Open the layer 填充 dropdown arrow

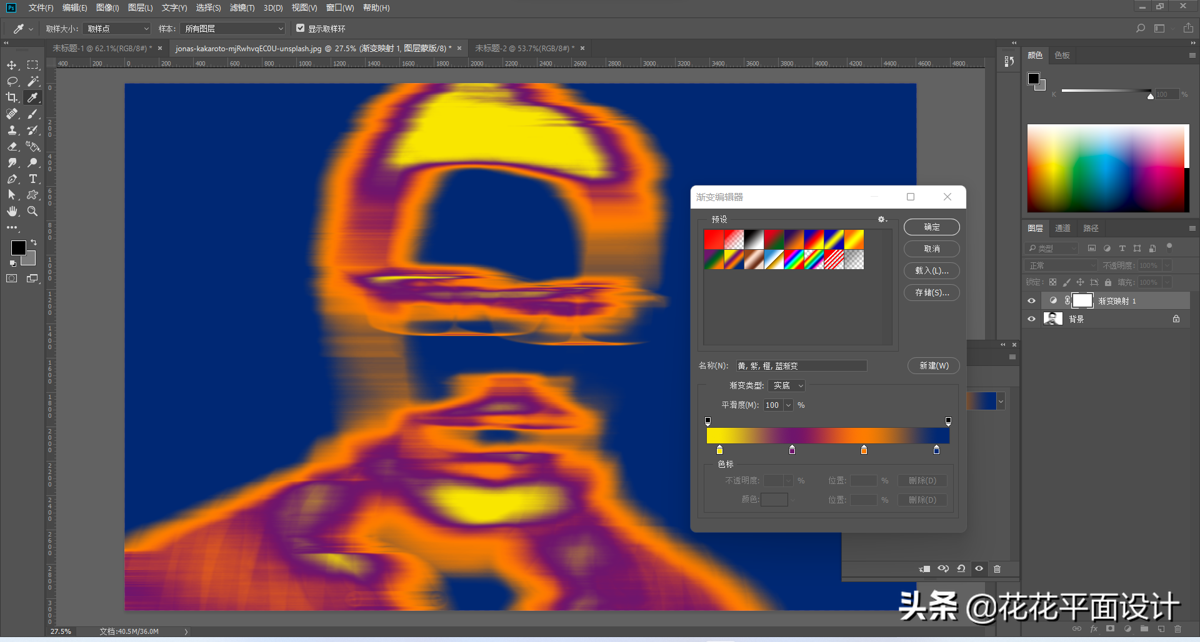(1167, 282)
